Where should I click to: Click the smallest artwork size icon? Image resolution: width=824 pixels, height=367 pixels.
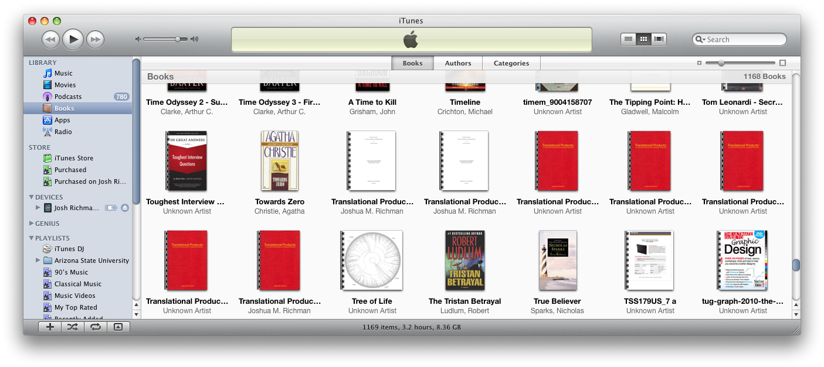pos(699,63)
